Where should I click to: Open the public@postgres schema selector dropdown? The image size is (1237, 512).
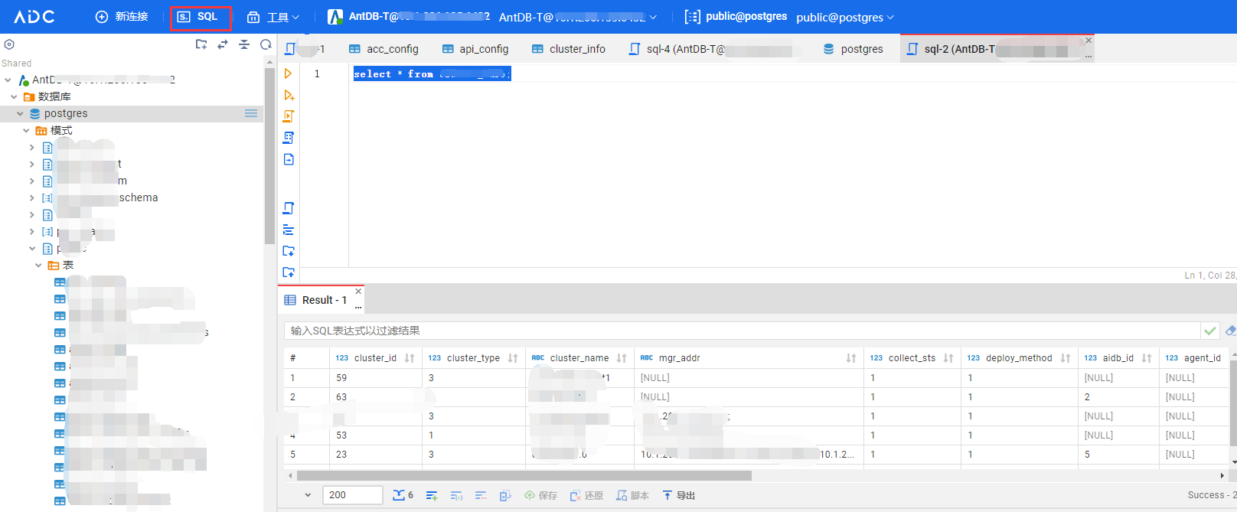(845, 17)
